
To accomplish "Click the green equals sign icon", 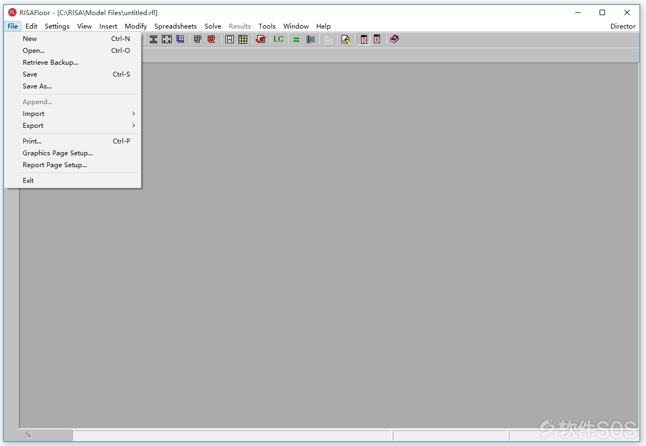I will point(296,39).
